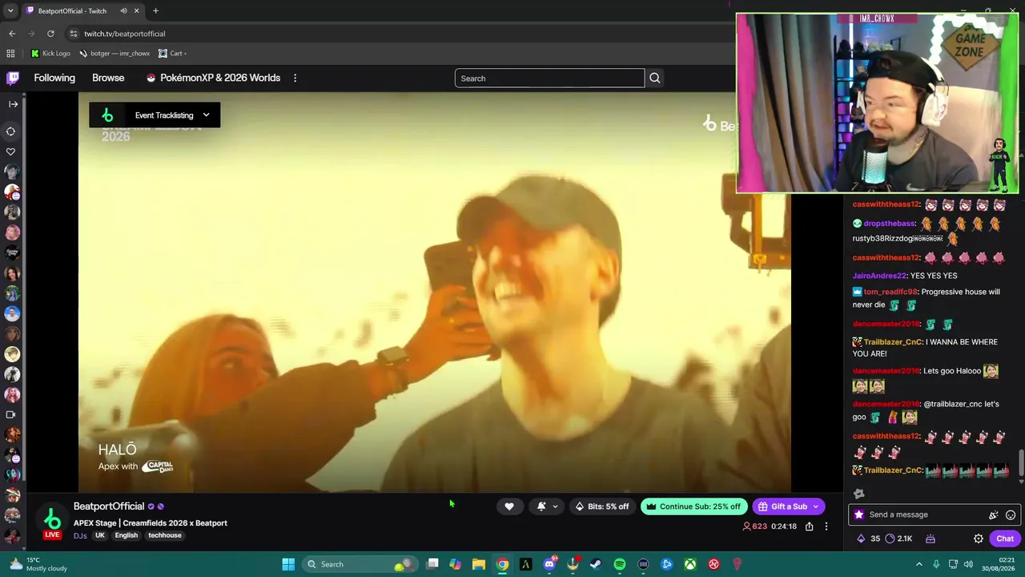Viewport: 1025px width, 577px height.
Task: Click the English tag
Action: click(x=126, y=535)
